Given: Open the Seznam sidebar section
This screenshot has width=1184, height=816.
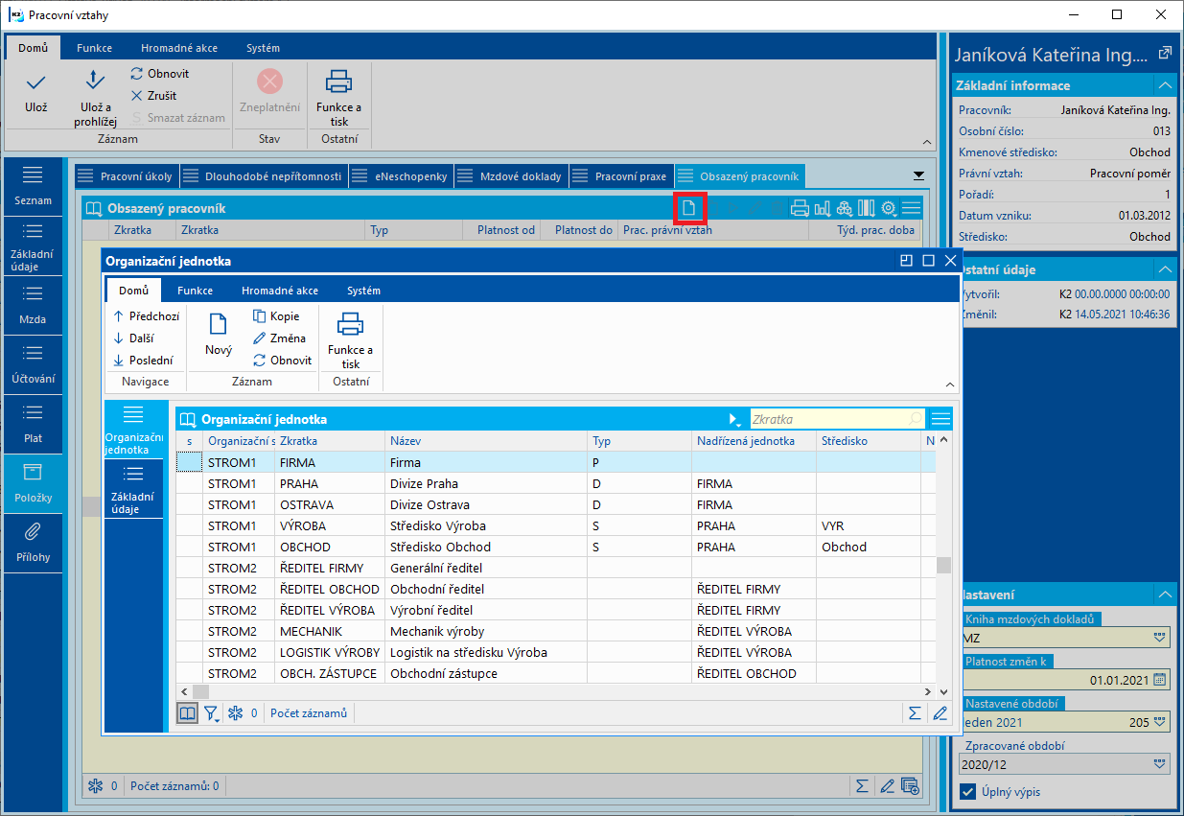Looking at the screenshot, I should click(x=34, y=186).
